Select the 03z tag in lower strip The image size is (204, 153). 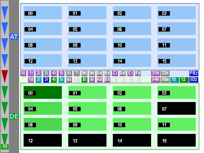click(x=194, y=79)
